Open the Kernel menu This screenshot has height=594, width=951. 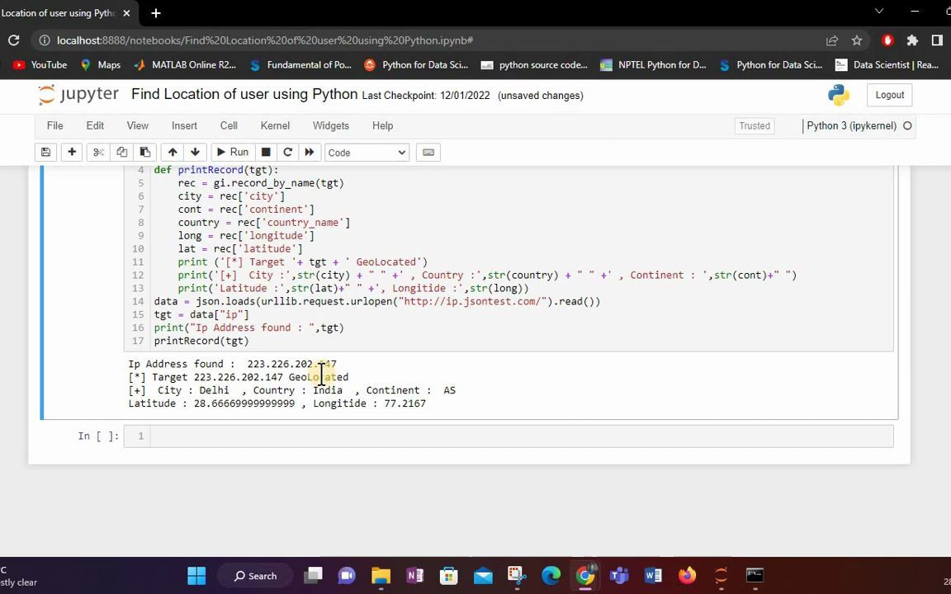pyautogui.click(x=274, y=125)
